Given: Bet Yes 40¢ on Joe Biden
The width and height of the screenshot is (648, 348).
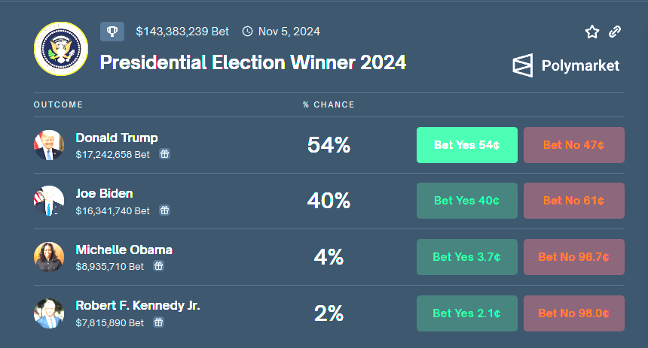Looking at the screenshot, I should pyautogui.click(x=467, y=201).
